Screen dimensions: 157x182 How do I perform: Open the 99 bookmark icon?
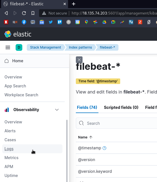pos(33,22)
